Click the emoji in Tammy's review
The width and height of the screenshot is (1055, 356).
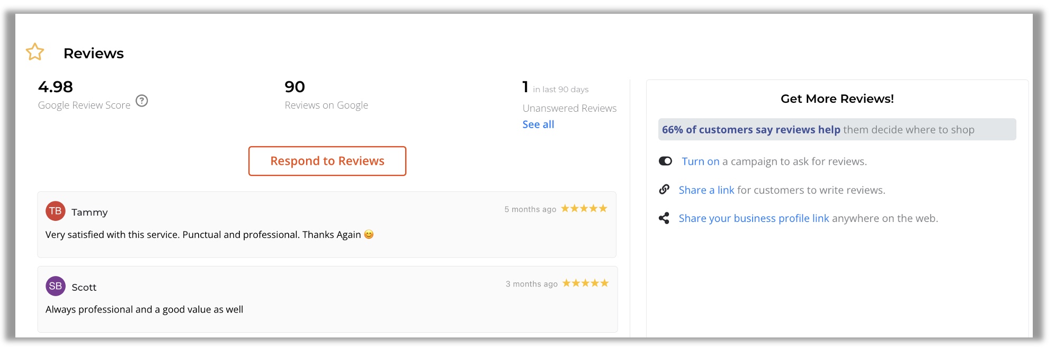coord(369,234)
